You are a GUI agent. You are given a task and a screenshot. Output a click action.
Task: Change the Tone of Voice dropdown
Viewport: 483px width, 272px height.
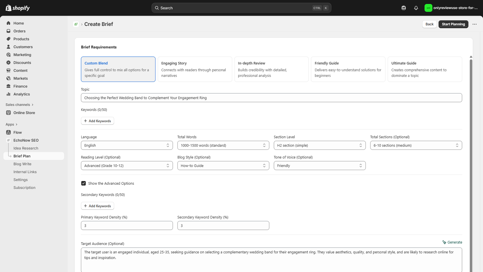click(319, 165)
